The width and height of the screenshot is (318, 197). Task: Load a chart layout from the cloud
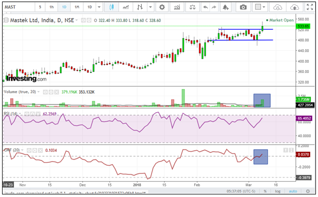tap(277, 7)
